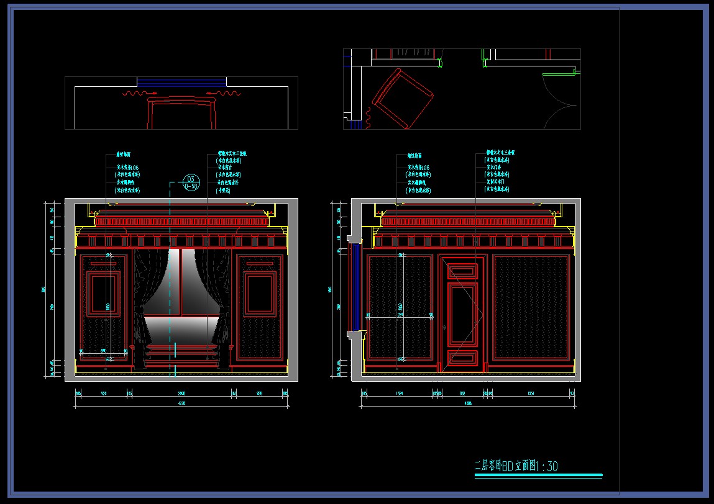This screenshot has width=714, height=504.
Task: Select the blue window lines in left plan
Action: point(181,82)
